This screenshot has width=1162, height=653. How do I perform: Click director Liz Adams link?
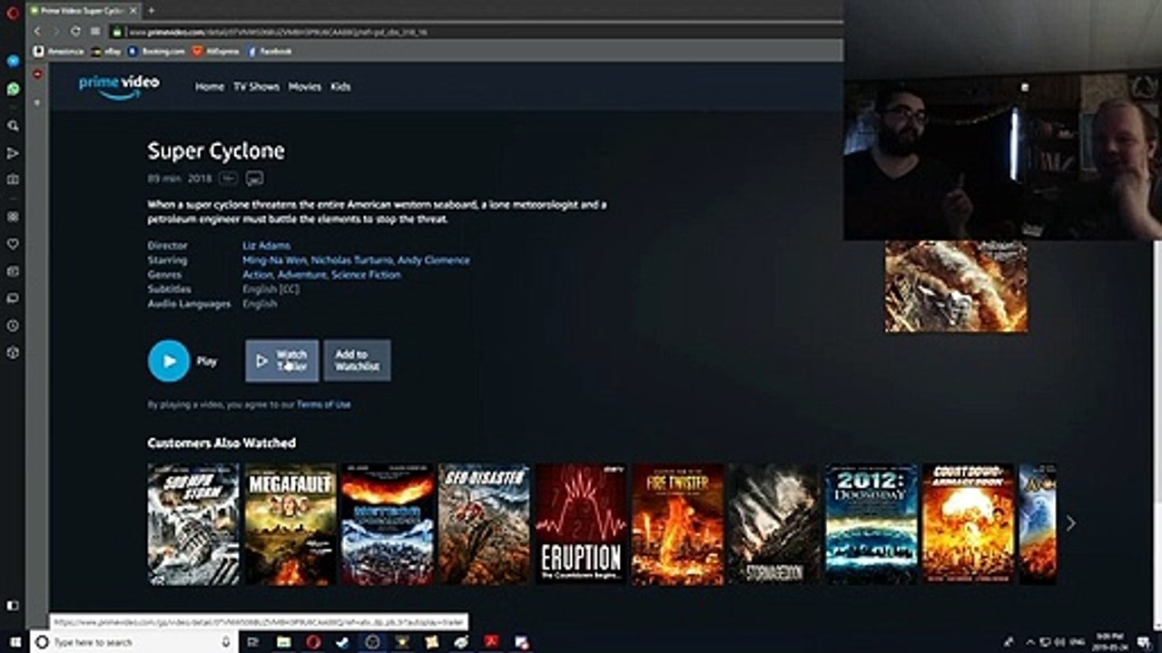point(266,246)
